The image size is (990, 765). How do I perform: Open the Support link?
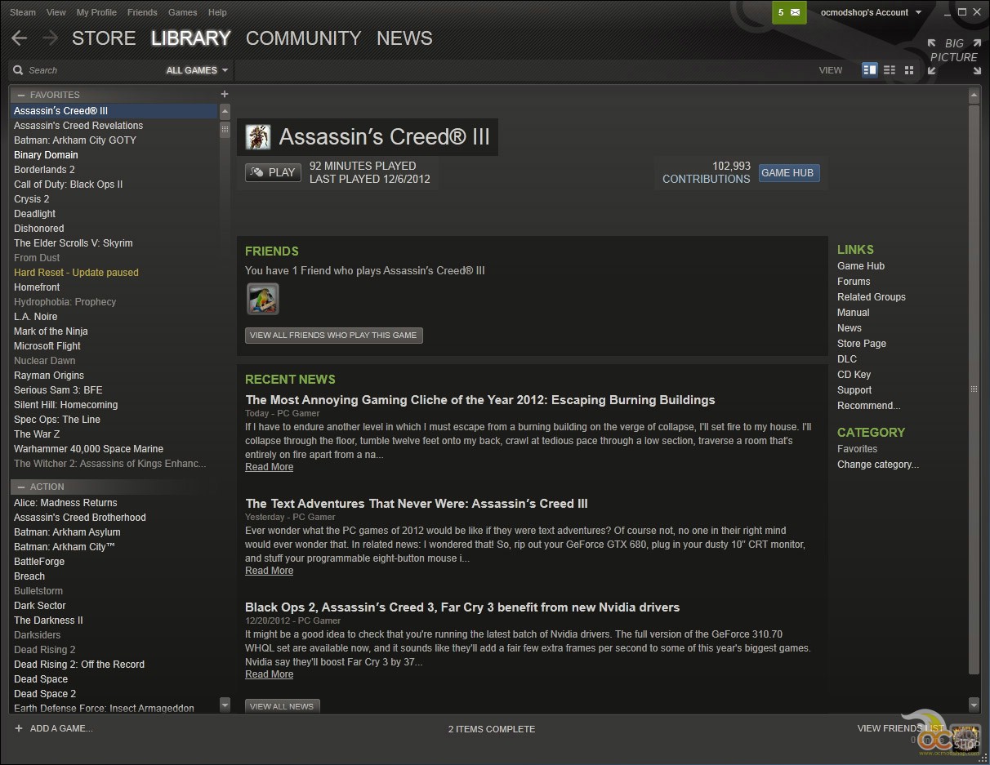click(854, 390)
